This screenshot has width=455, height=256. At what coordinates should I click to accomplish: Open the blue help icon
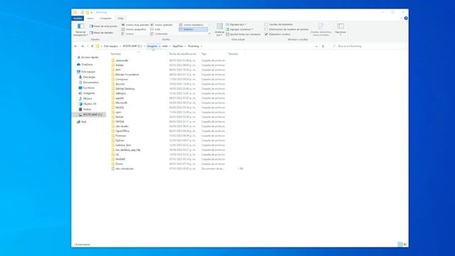406,18
